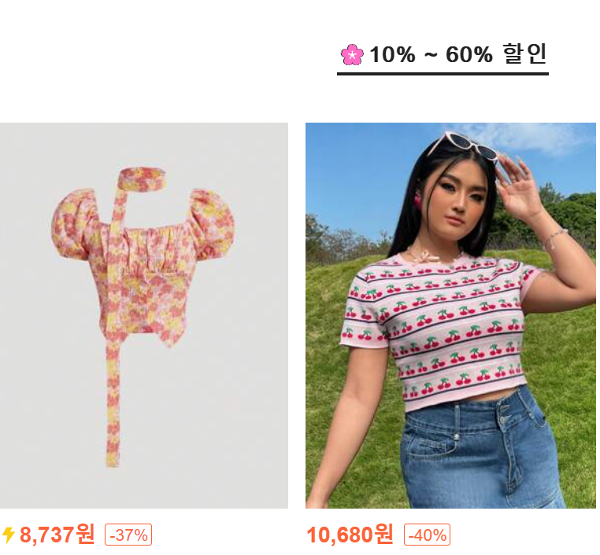
Task: Click the -37% discount badge
Action: click(128, 535)
